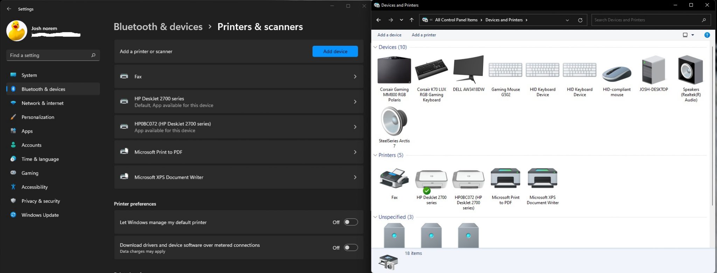Open help in Devices and Printers

pyautogui.click(x=707, y=35)
